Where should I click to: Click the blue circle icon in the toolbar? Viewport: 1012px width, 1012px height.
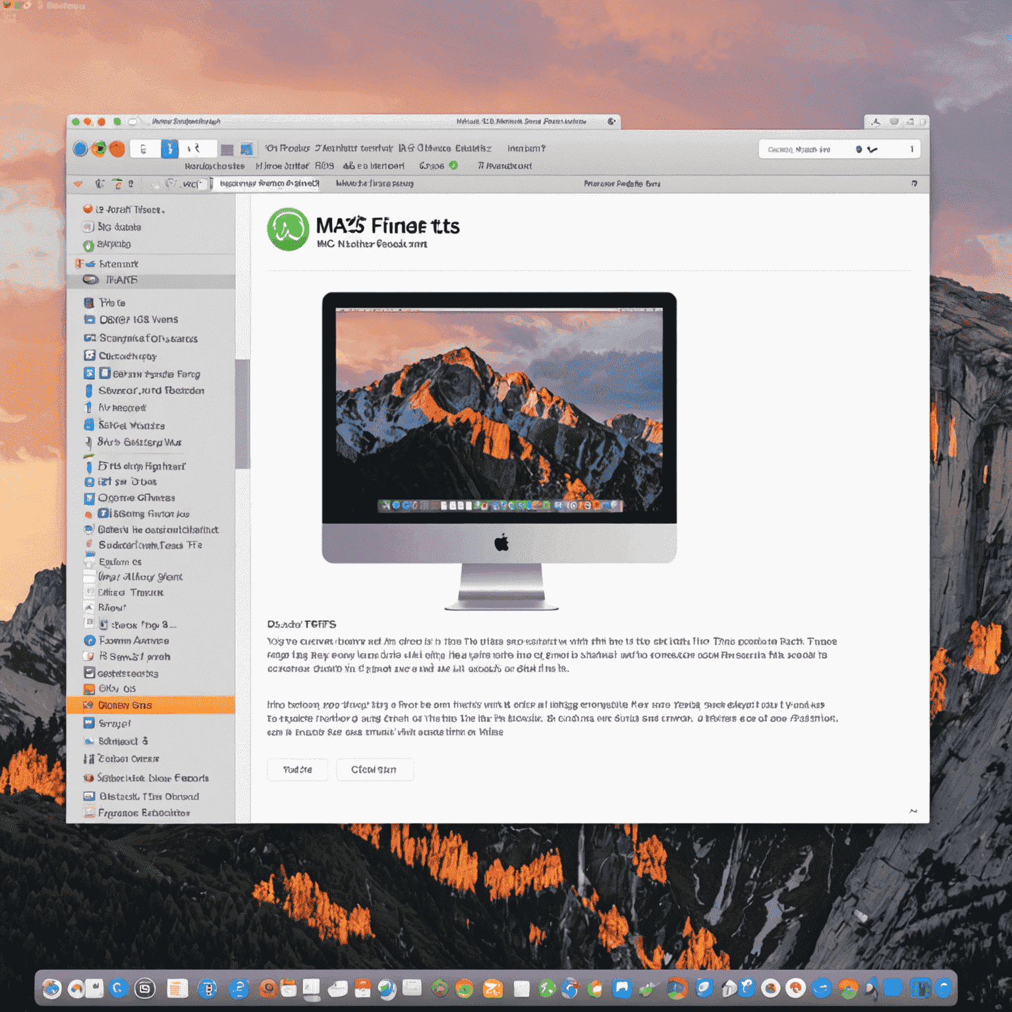[80, 149]
